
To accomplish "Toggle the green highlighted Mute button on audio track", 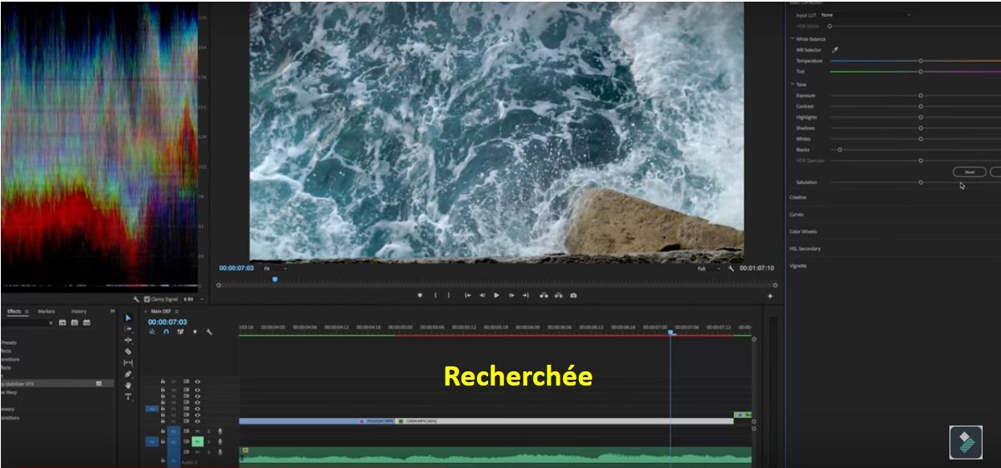I will click(198, 441).
